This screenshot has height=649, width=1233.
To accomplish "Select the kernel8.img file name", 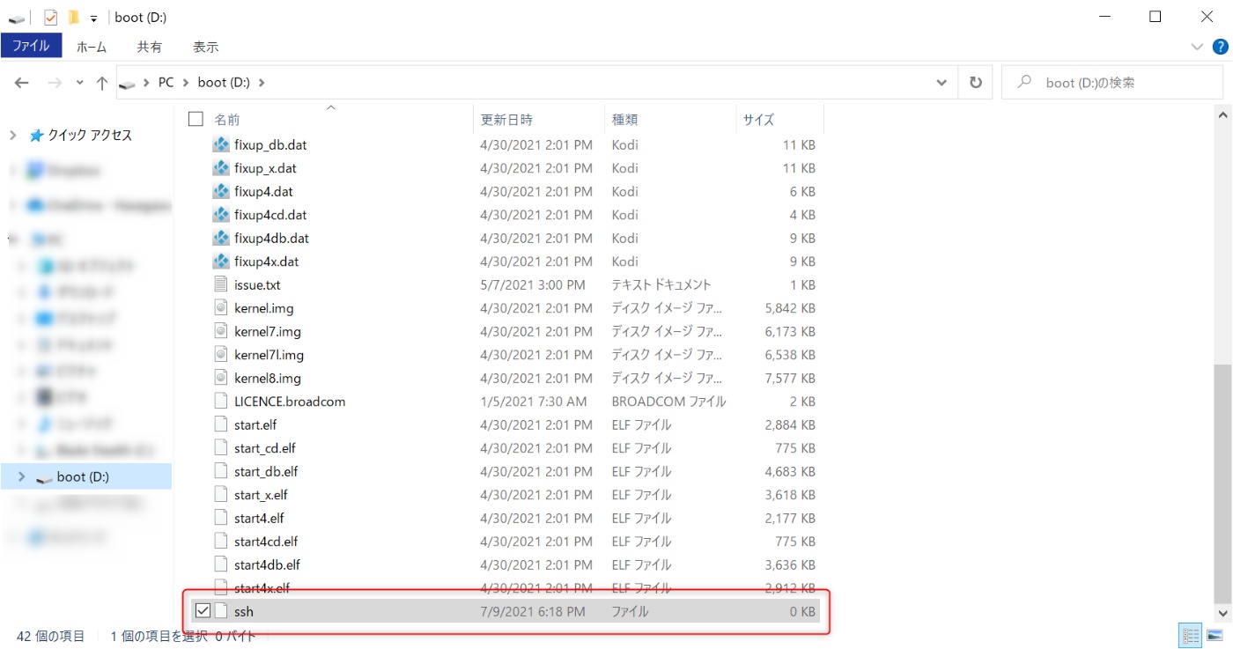I will pos(268,378).
